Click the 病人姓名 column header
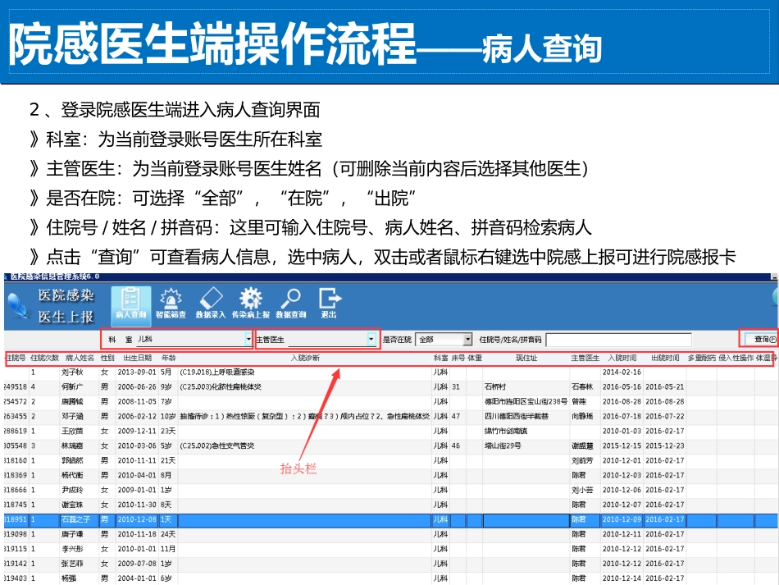This screenshot has width=779, height=585. [x=80, y=358]
